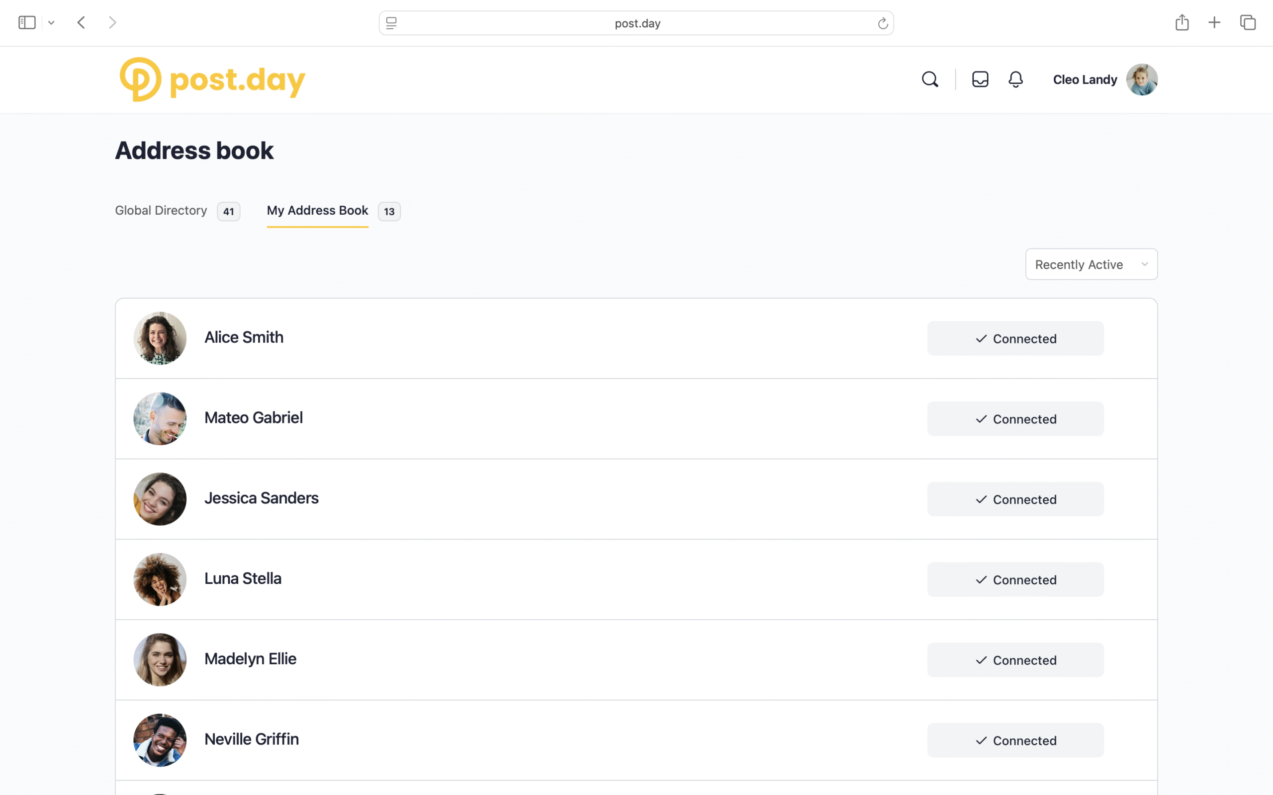Select the My Address Book tab
Screen dimensions: 1273x795
pyautogui.click(x=317, y=210)
